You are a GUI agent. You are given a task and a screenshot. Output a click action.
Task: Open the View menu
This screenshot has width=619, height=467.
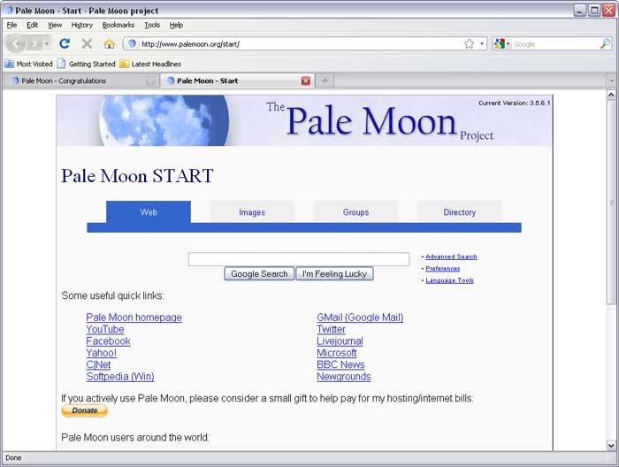pyautogui.click(x=55, y=25)
